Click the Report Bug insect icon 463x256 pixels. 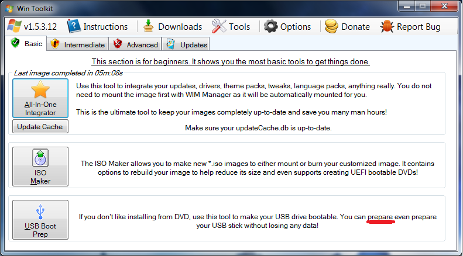[387, 26]
